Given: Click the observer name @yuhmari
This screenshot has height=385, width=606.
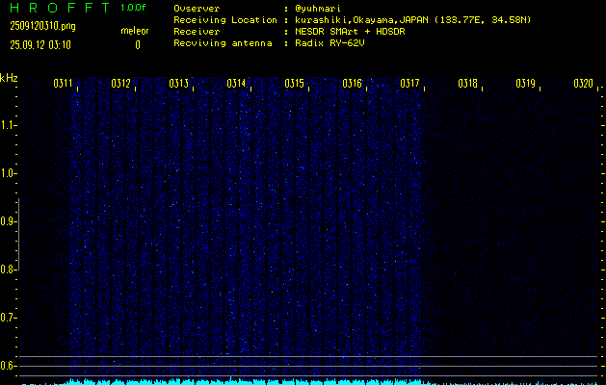Looking at the screenshot, I should (318, 9).
